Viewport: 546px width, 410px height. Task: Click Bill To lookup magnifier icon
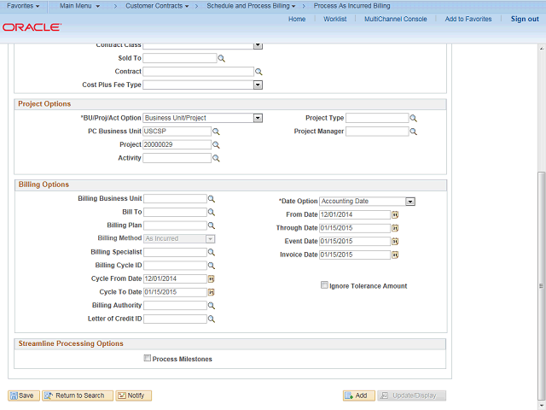pyautogui.click(x=212, y=212)
